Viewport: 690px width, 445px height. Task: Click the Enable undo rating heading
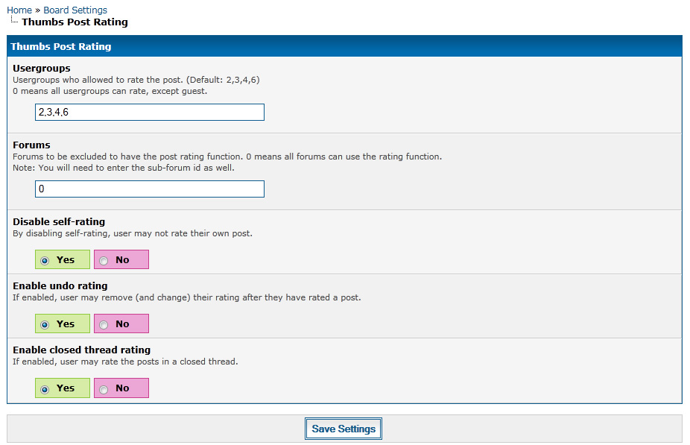(x=60, y=285)
